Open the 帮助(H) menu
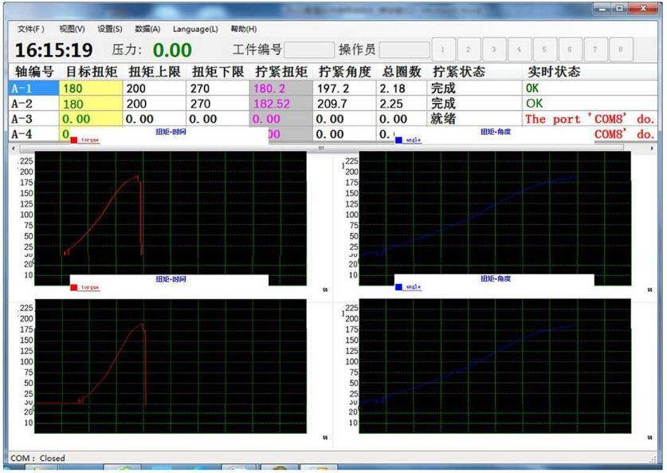 (x=243, y=29)
